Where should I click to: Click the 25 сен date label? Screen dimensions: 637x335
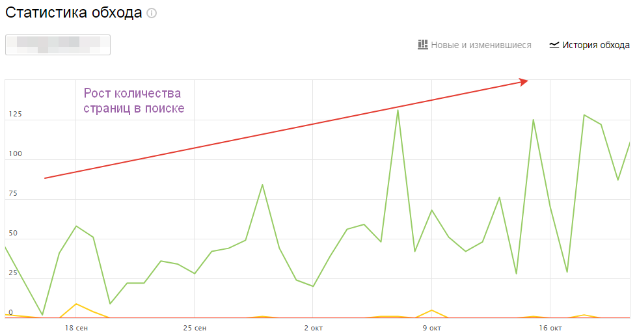click(195, 328)
